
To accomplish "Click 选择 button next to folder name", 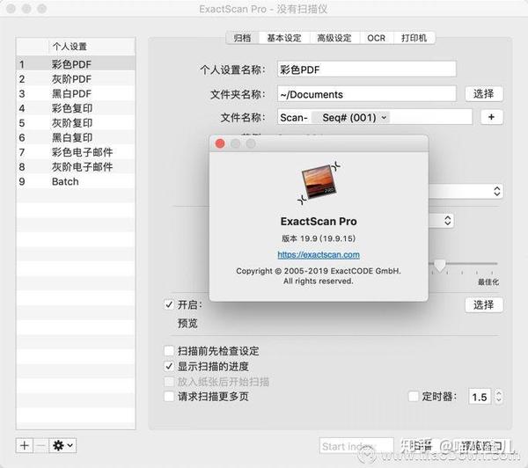I will [484, 93].
